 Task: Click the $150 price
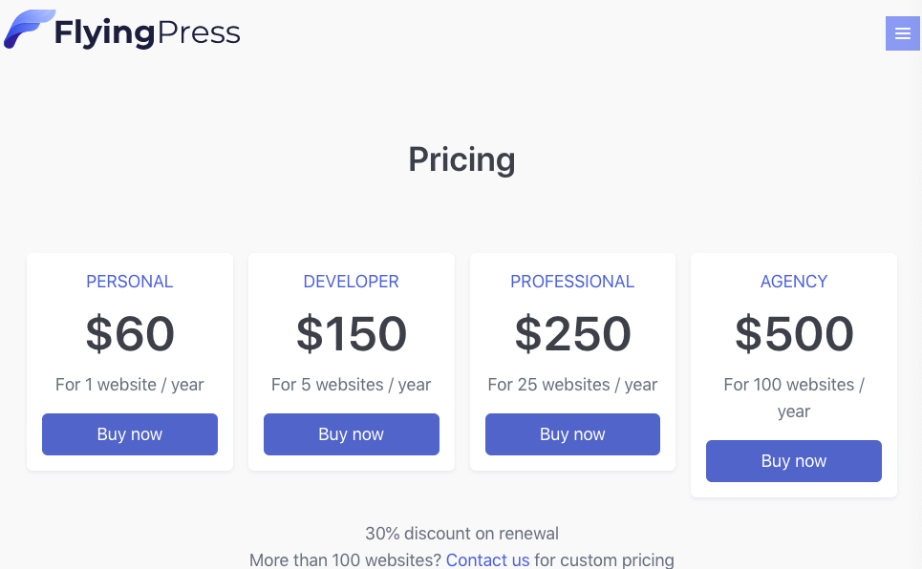[351, 334]
